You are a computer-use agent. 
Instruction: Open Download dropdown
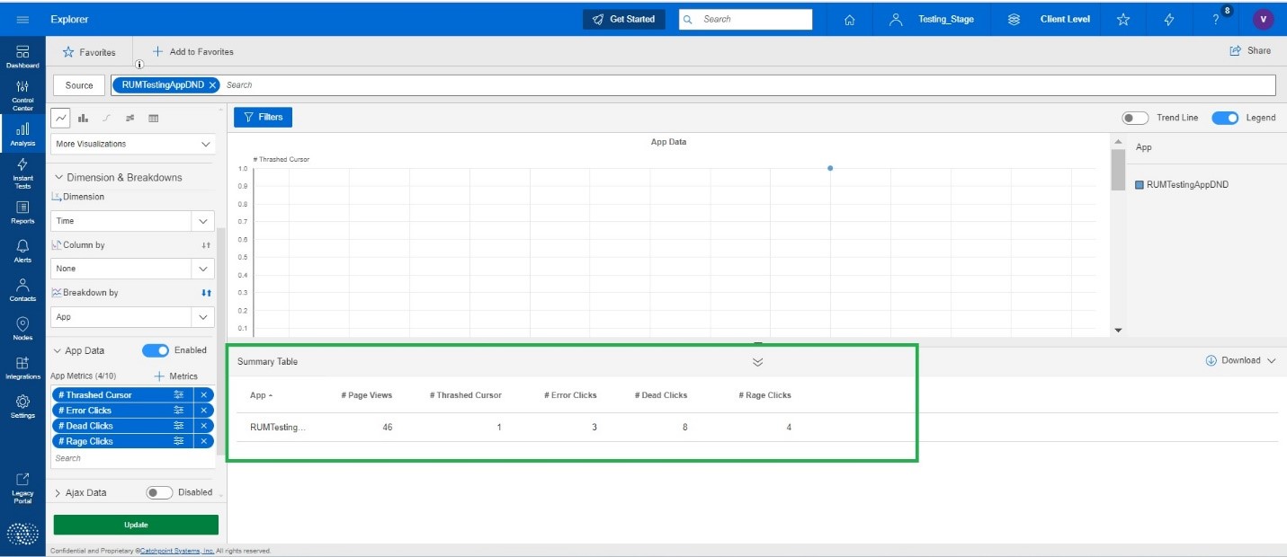tap(1240, 360)
